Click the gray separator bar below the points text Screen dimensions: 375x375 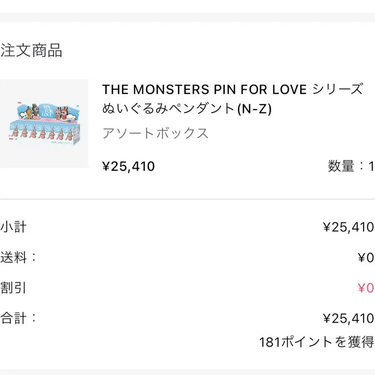(x=187, y=372)
